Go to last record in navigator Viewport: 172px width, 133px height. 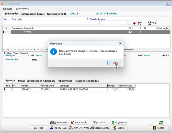point(23,50)
